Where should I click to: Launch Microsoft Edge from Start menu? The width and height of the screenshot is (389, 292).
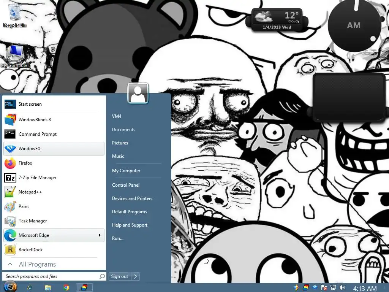click(x=54, y=235)
